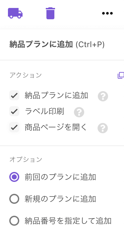Click the ラベル印刷 label text
This screenshot has height=237, width=124.
point(44,112)
